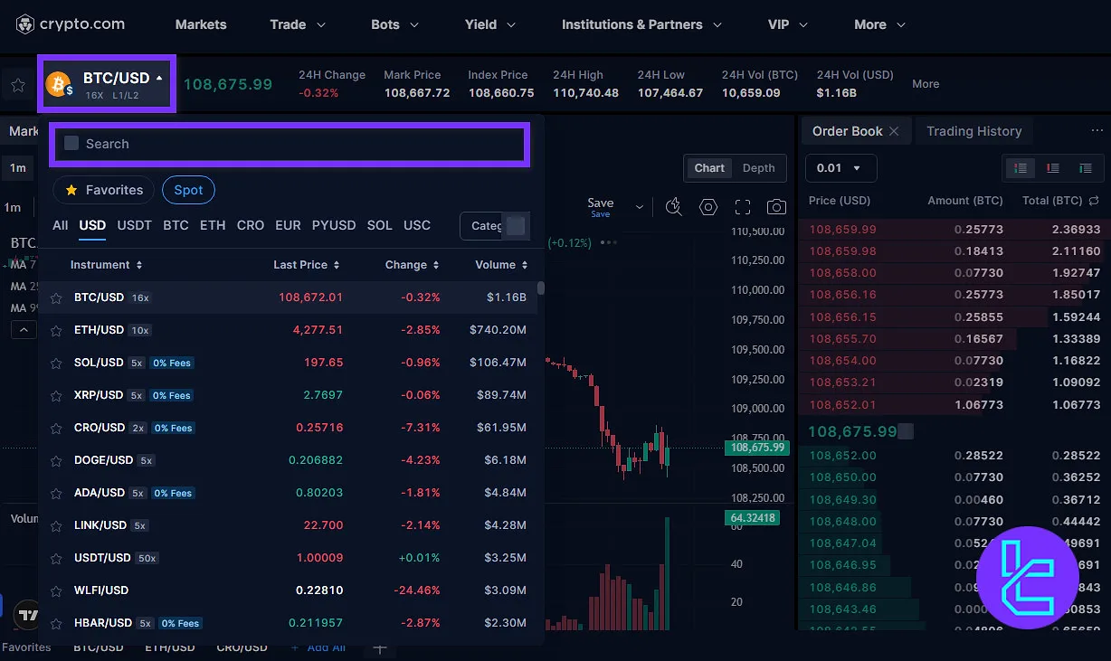Image resolution: width=1111 pixels, height=661 pixels.
Task: Click the pair list scrollbar
Action: (541, 288)
